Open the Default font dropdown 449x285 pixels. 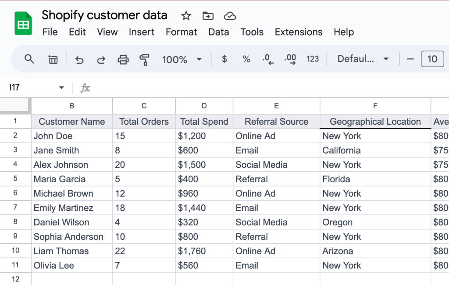[x=363, y=59]
